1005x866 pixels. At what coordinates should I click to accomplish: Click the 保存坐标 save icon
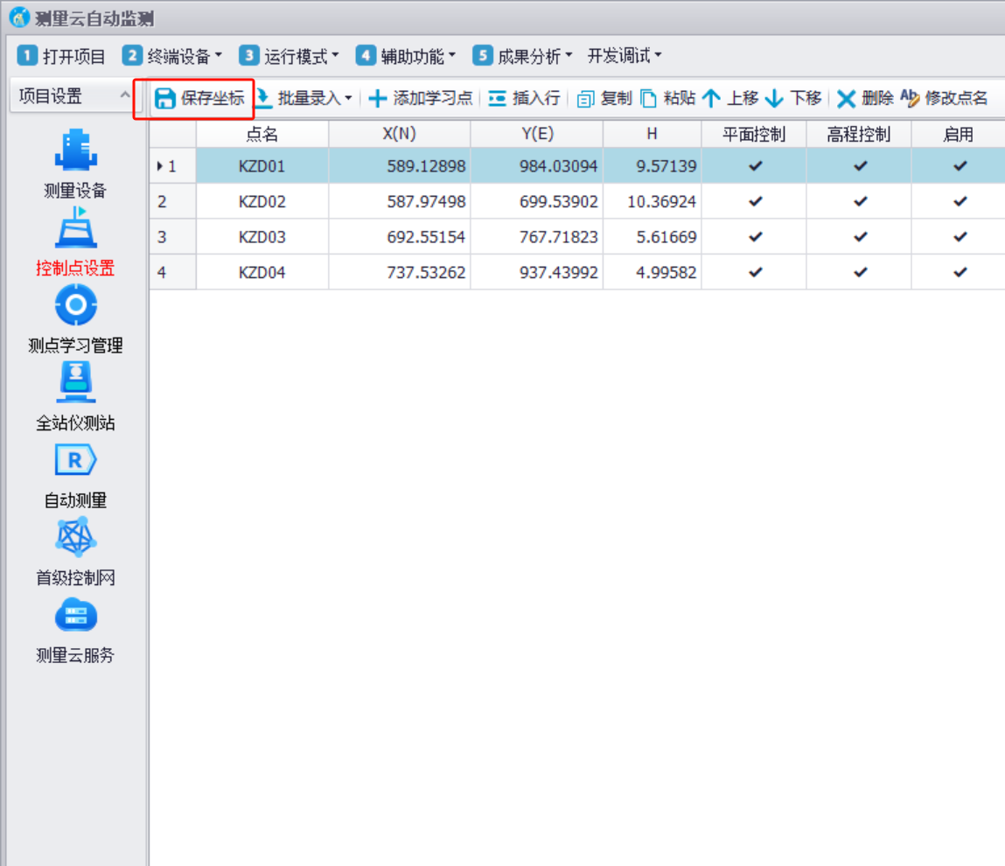(165, 99)
